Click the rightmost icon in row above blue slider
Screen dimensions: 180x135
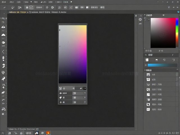[173, 60]
